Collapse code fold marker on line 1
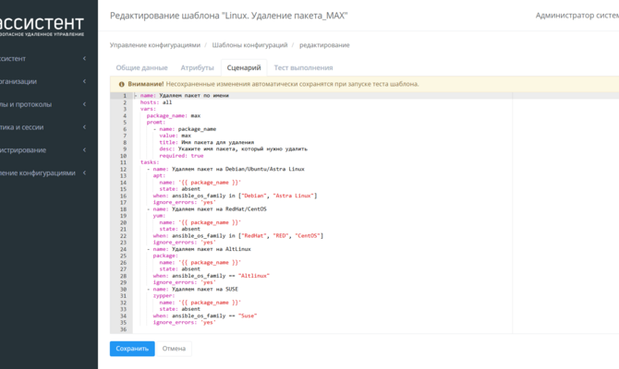619x369 pixels. coord(136,96)
